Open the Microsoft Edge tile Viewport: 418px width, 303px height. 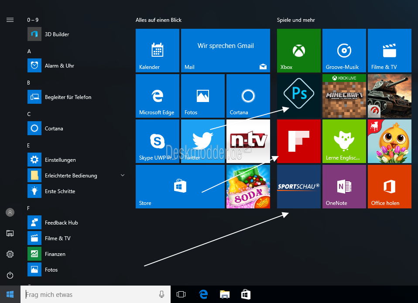click(x=157, y=96)
